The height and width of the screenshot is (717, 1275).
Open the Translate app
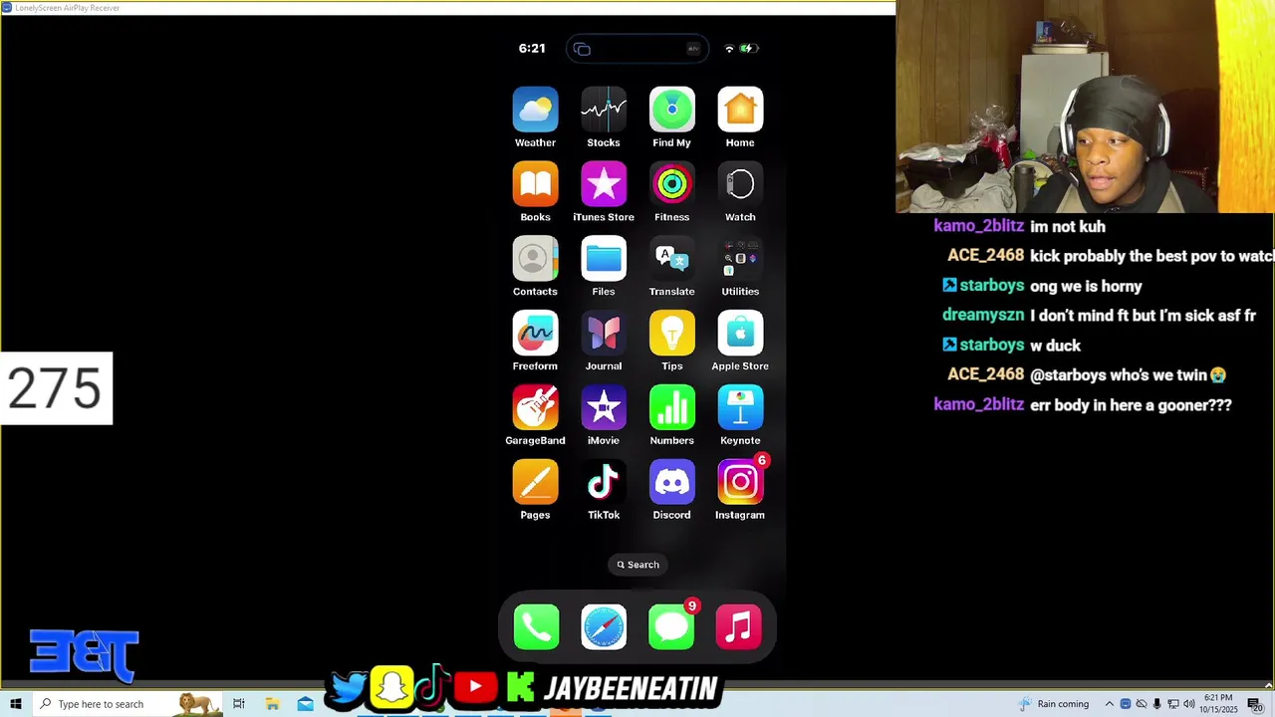[x=672, y=259]
